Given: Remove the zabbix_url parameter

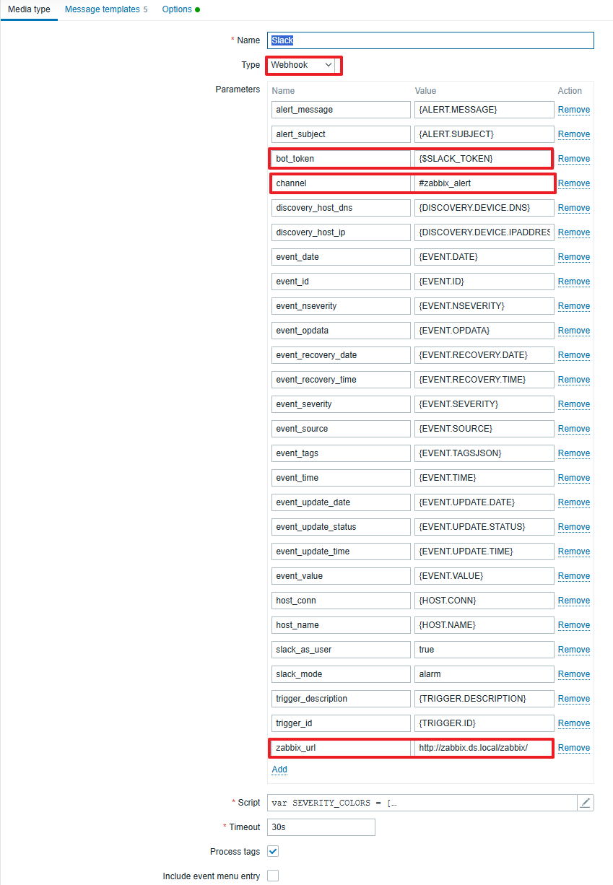Looking at the screenshot, I should (x=574, y=748).
